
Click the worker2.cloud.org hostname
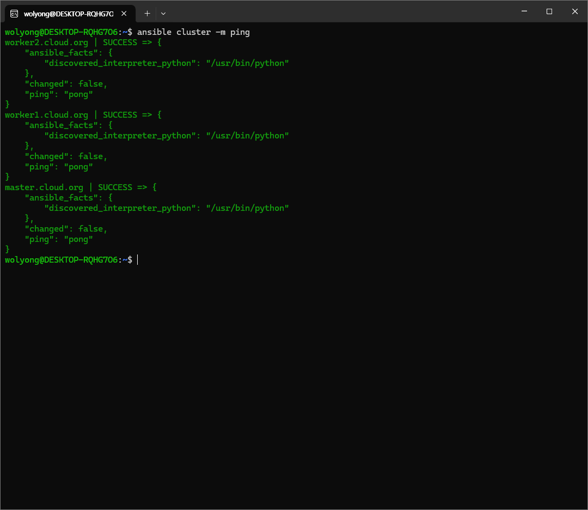coord(46,42)
